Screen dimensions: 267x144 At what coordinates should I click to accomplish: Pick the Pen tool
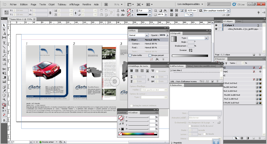click(x=4, y=51)
